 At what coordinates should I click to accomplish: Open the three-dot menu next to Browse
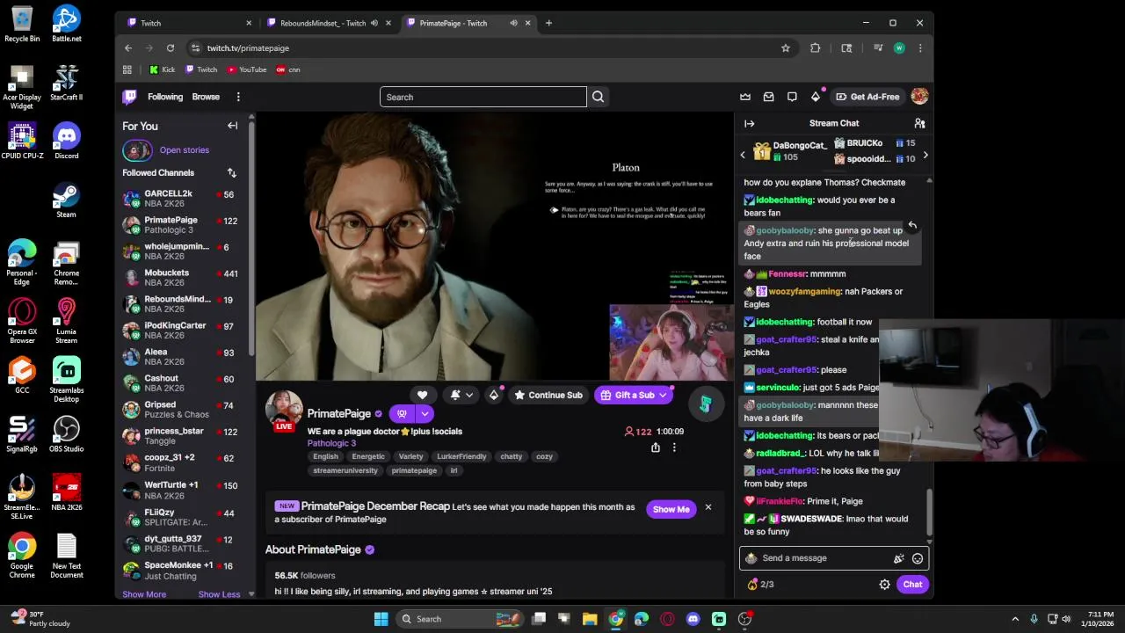pos(238,97)
